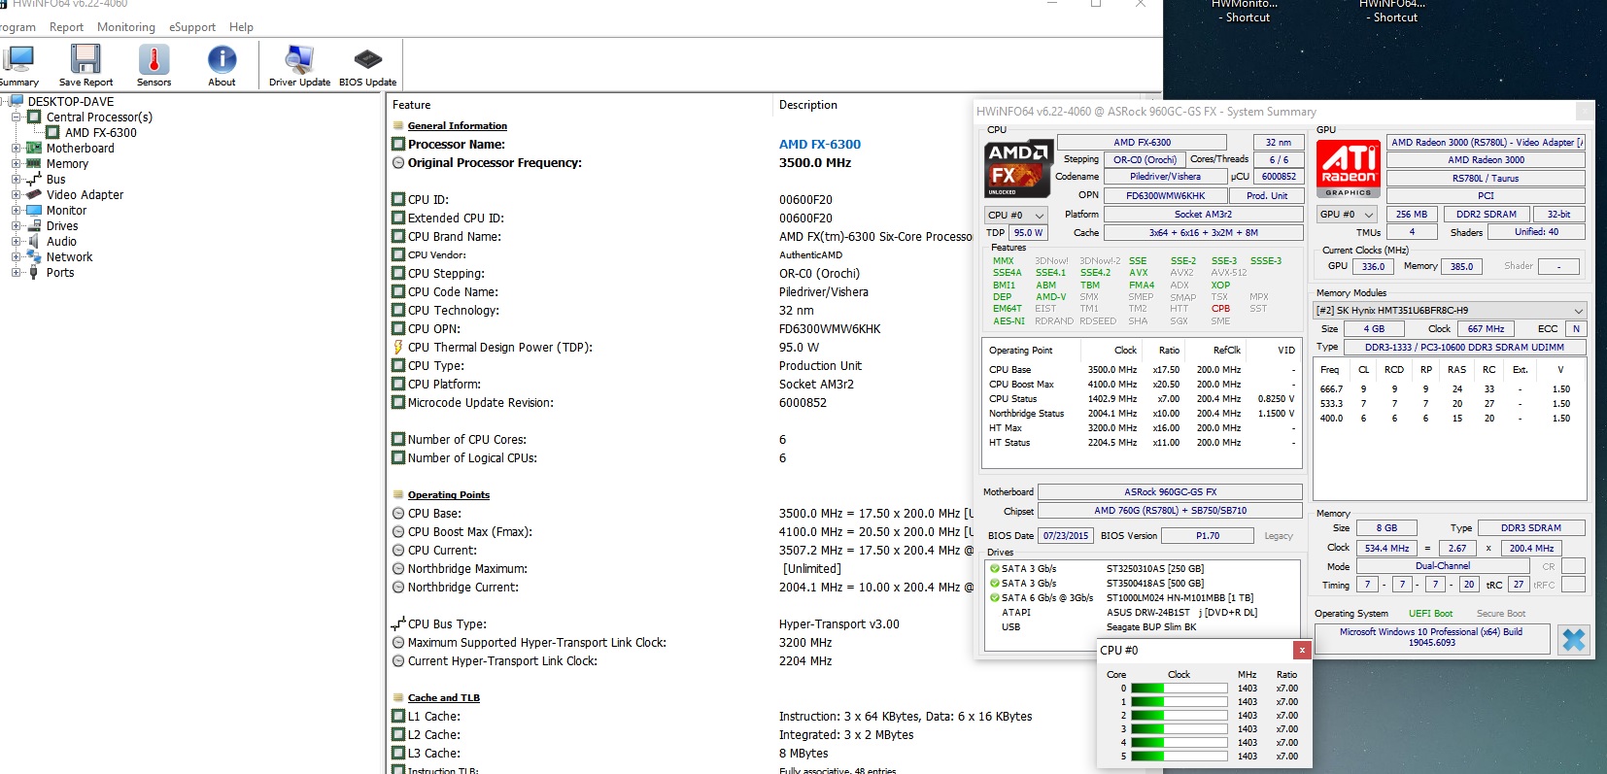
Task: Click the UEFI Boot label
Action: click(x=1430, y=614)
